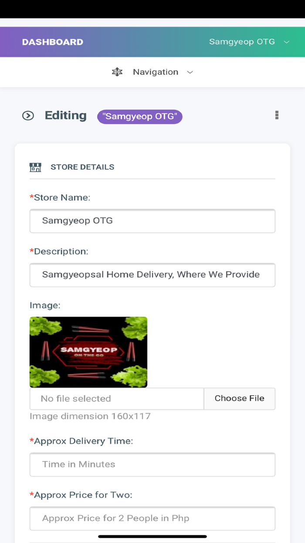Click the chevron next to Navigation

point(190,72)
